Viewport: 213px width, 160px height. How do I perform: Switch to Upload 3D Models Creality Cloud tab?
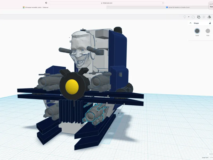[x=178, y=7]
